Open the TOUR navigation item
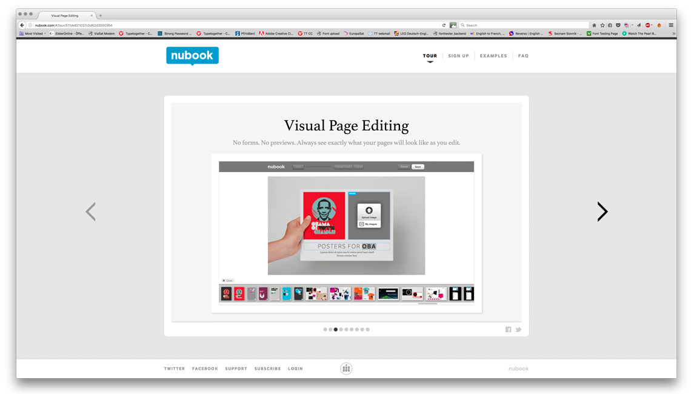Screen dimensions: 691x394 pos(430,56)
